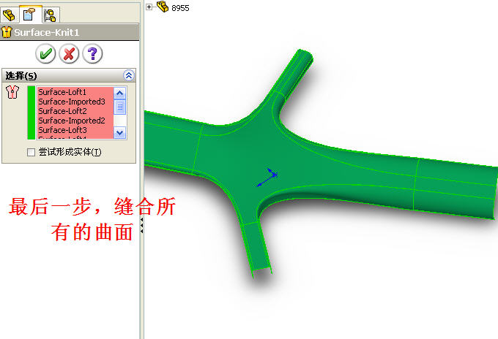The width and height of the screenshot is (498, 339).
Task: Click the selection list up arrow
Action: click(x=119, y=93)
